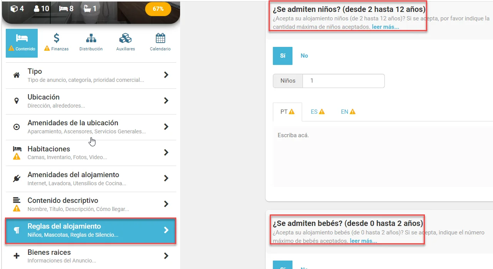Expand the Bienes raíces chevron
This screenshot has width=493, height=269.
166,256
